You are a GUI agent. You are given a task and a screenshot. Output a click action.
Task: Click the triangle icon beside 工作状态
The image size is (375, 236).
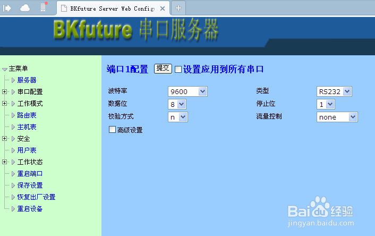click(x=13, y=162)
